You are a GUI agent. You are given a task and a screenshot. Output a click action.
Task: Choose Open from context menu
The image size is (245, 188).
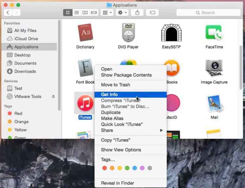coord(131,69)
